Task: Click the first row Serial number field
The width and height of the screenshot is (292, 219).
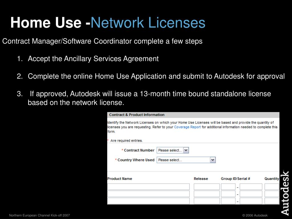Action: pos(251,186)
